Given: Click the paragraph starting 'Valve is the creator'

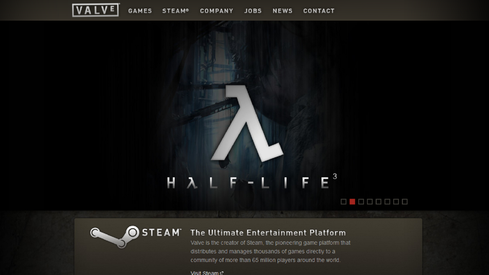Looking at the screenshot, I should pyautogui.click(x=270, y=251).
